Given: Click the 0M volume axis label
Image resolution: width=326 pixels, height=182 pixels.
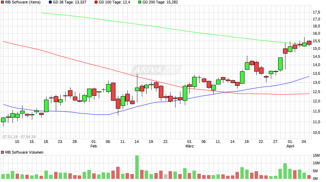Looking at the screenshot, I should click(315, 179).
